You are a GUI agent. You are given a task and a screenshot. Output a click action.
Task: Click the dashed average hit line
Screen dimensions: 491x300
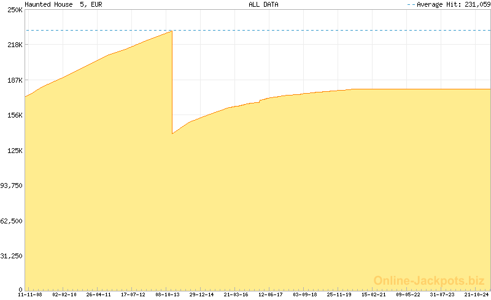point(307,30)
